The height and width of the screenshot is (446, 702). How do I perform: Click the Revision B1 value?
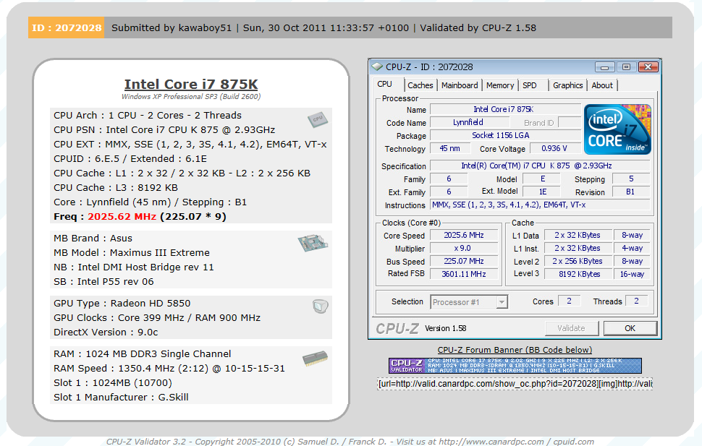coord(631,192)
